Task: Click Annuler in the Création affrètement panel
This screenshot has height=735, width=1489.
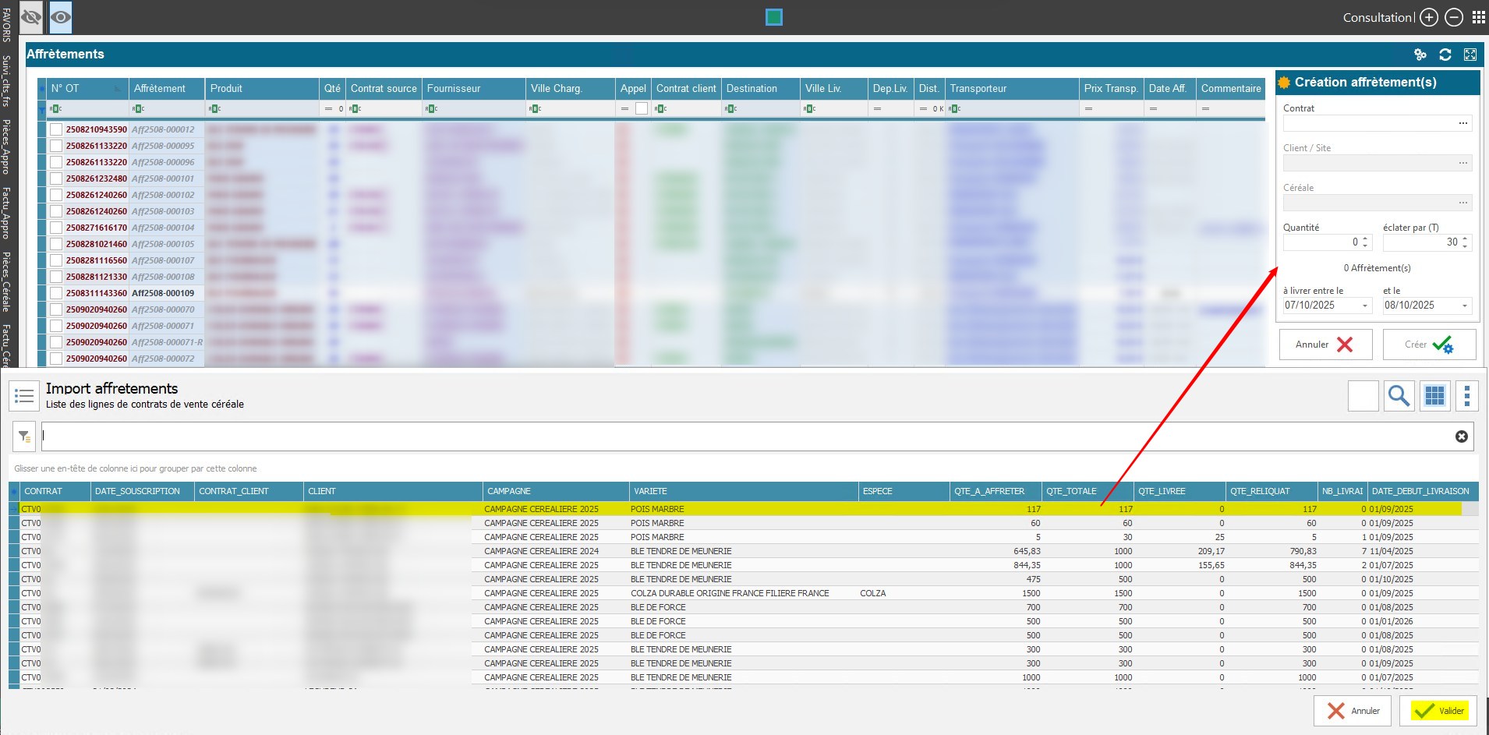Action: pyautogui.click(x=1325, y=345)
